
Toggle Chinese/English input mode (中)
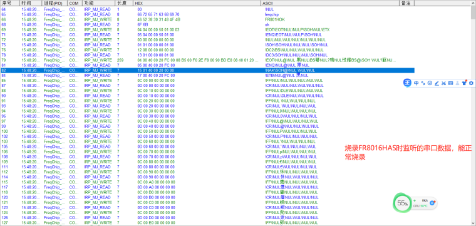pos(416,83)
